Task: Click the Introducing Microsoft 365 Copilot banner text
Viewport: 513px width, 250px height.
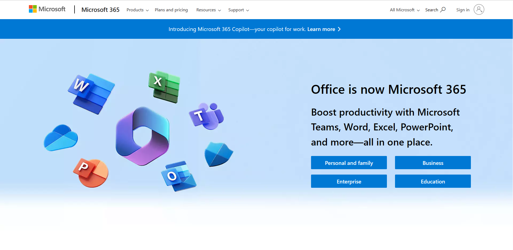Action: tap(237, 29)
